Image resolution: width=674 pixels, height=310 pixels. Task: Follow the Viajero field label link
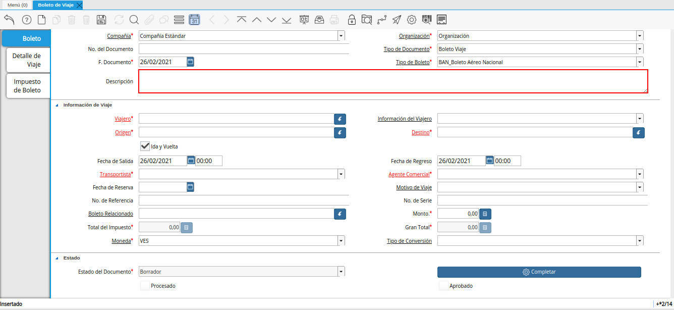tap(122, 119)
